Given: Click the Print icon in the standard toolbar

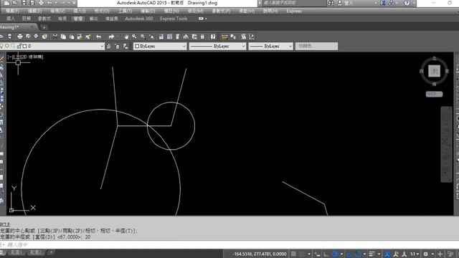Looking at the screenshot, I should [x=20, y=37].
